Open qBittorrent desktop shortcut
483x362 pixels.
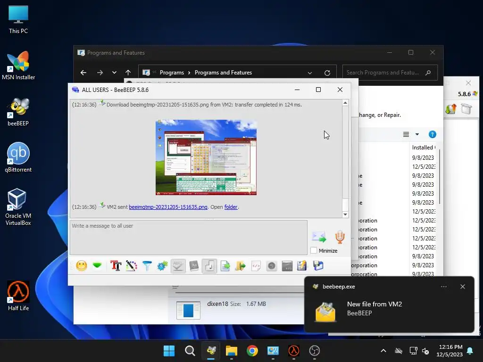[18, 157]
